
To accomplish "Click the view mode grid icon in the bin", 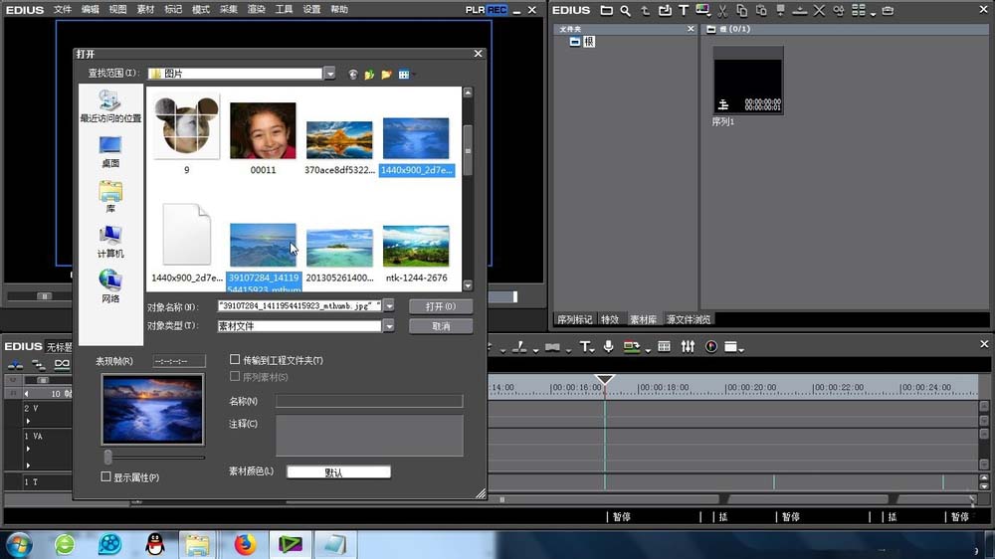I will pyautogui.click(x=858, y=10).
